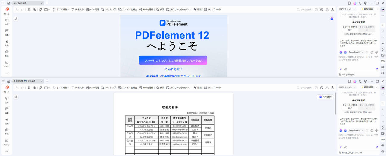Click スマートに、シンプルに、AI搭載PDFソリューション button
Image resolution: width=386 pixels, height=156 pixels.
click(173, 60)
